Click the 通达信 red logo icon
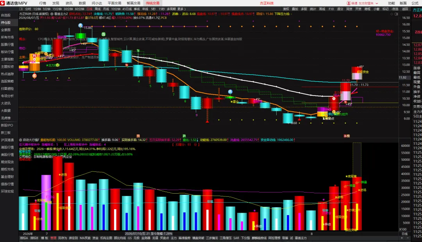Image resolution: width=422 pixels, height=242 pixels. pos(3,3)
